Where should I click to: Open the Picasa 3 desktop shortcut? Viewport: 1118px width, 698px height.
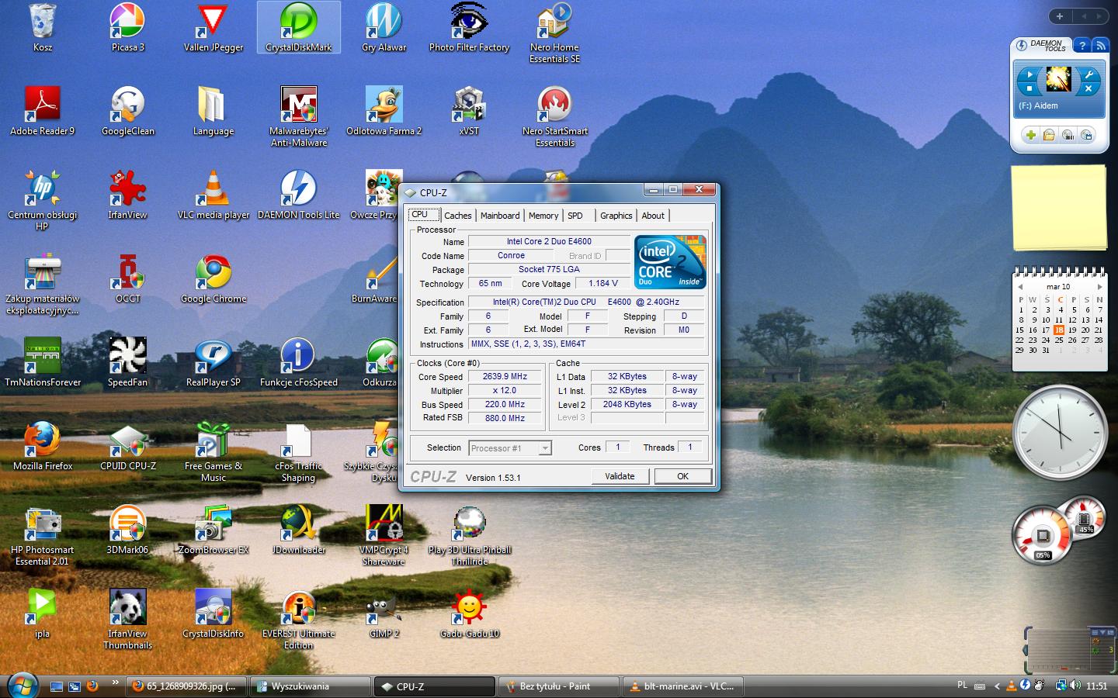[x=127, y=28]
